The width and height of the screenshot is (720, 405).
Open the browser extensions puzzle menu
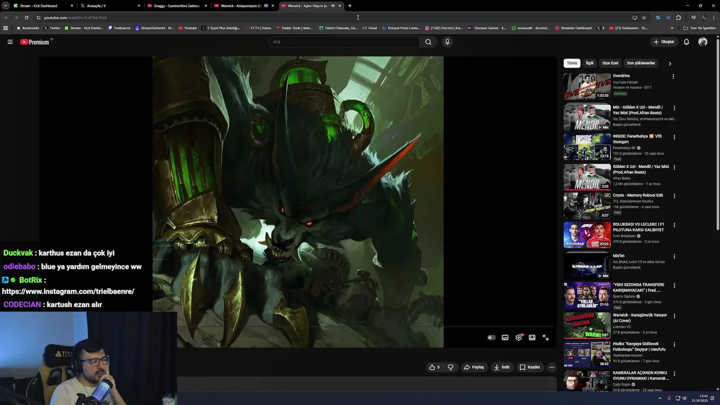click(678, 17)
